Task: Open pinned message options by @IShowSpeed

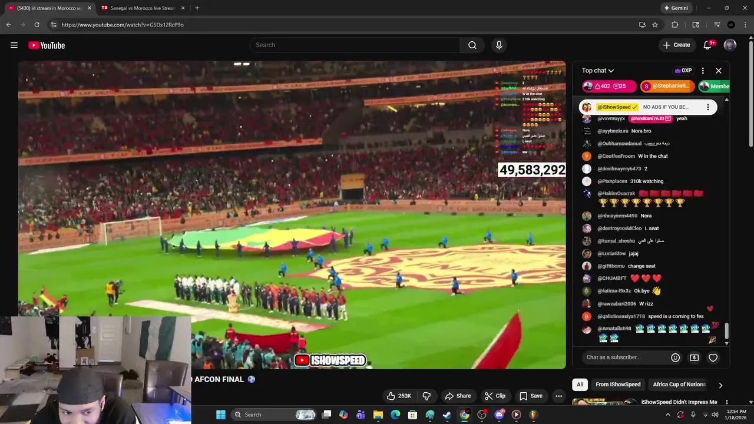Action: coord(708,107)
